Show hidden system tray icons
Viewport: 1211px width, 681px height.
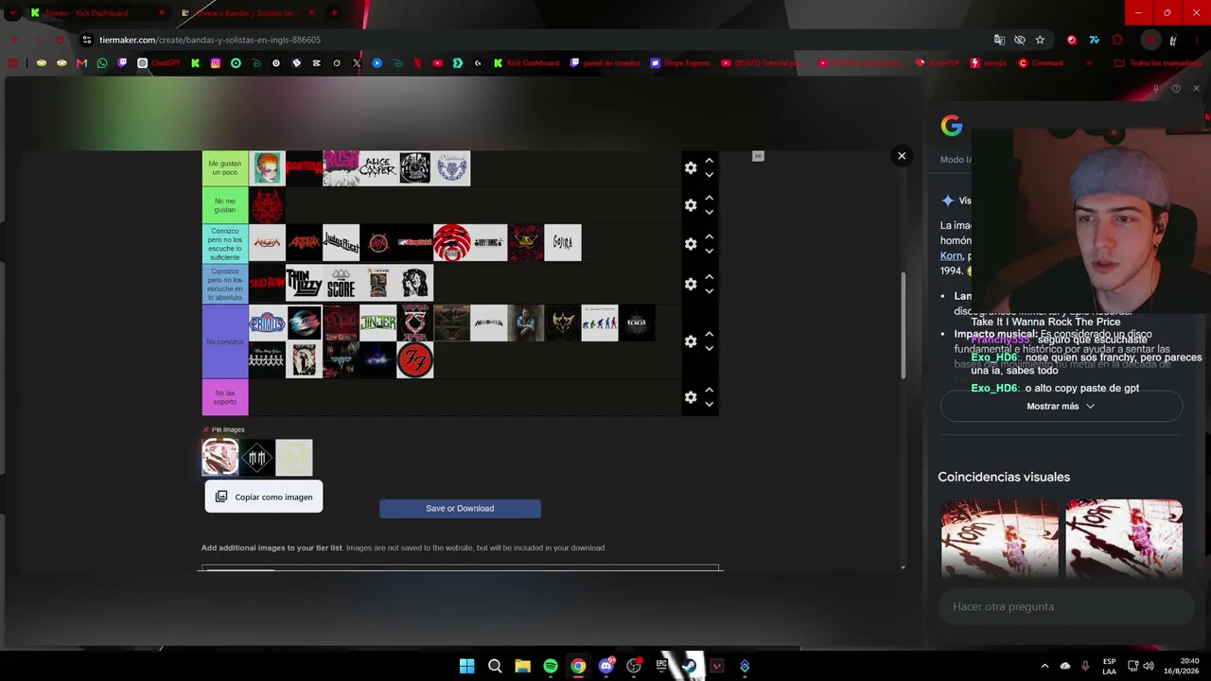[x=1044, y=666]
